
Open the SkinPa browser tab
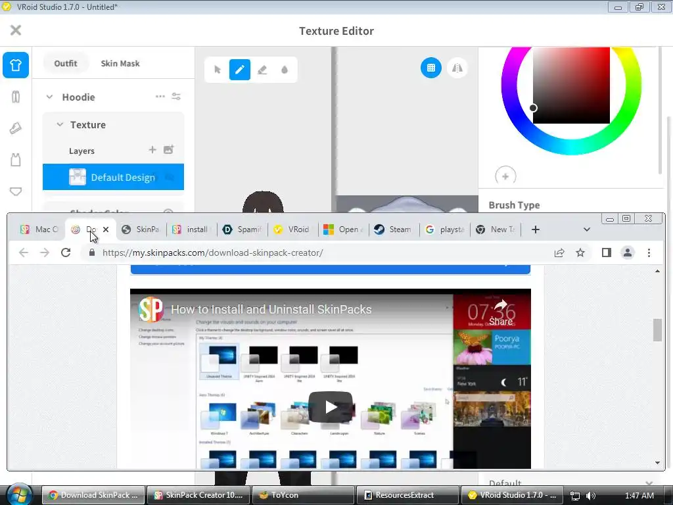141,229
